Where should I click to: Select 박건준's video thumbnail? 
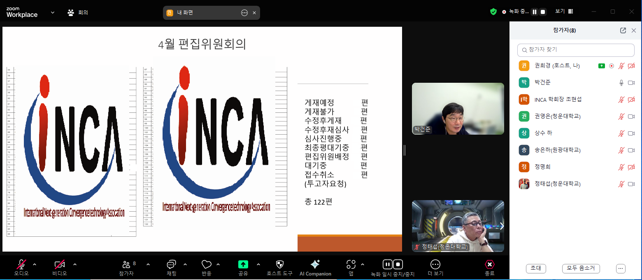tap(458, 109)
